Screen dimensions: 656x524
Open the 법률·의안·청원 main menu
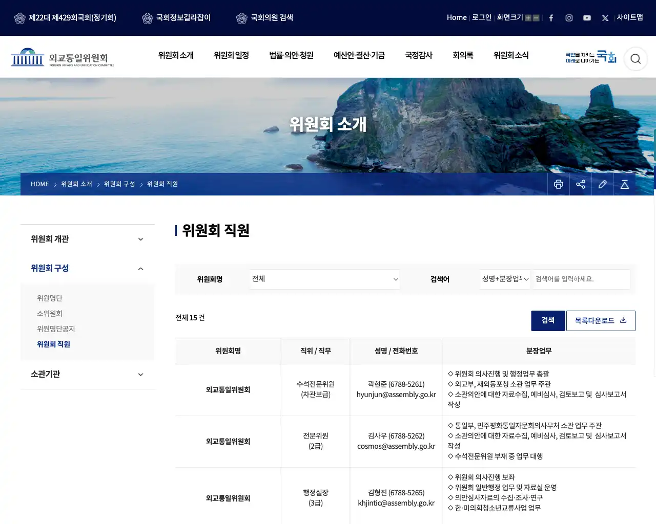click(x=291, y=55)
